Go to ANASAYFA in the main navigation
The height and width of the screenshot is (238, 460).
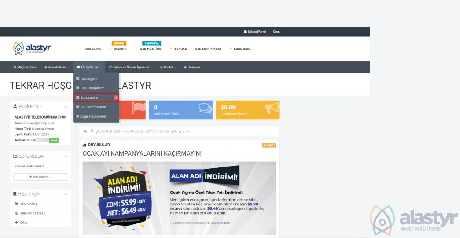point(93,49)
